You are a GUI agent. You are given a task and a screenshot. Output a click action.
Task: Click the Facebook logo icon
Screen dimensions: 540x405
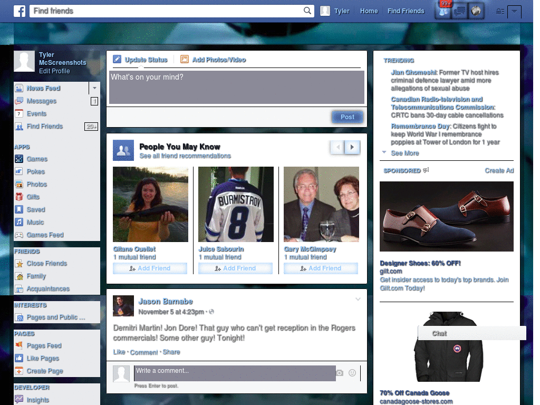pyautogui.click(x=20, y=11)
